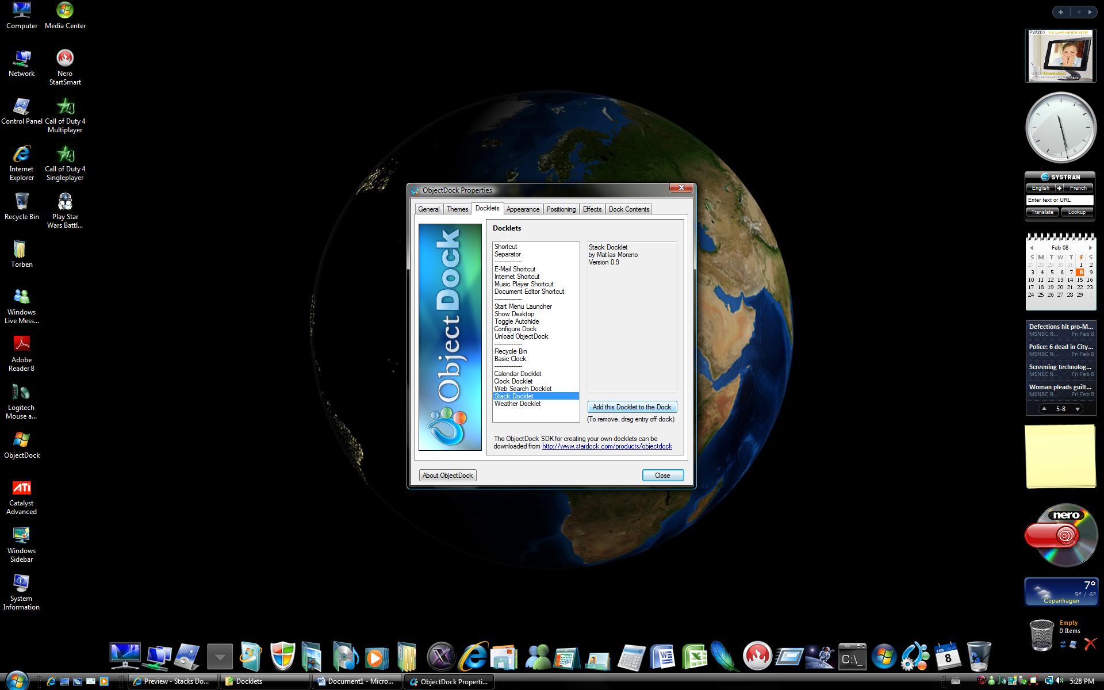The height and width of the screenshot is (690, 1104).
Task: Switch to the Themes tab
Action: pyautogui.click(x=457, y=209)
